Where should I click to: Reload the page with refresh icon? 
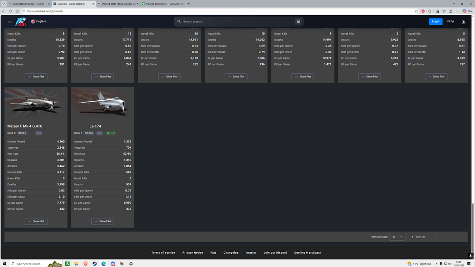click(x=10, y=11)
